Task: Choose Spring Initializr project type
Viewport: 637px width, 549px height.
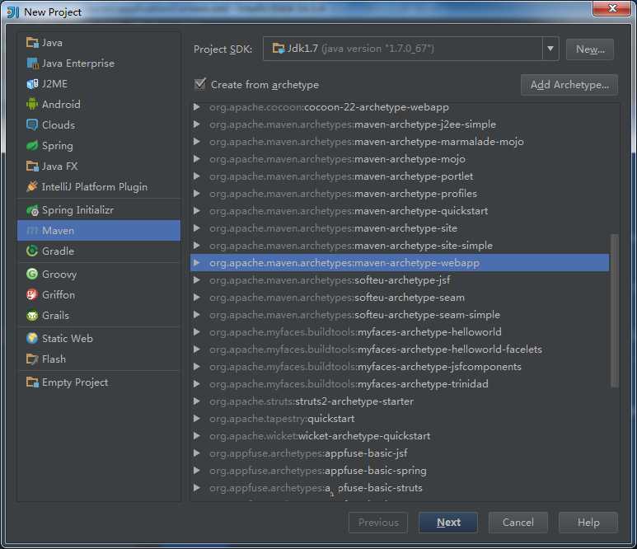Action: (99, 210)
